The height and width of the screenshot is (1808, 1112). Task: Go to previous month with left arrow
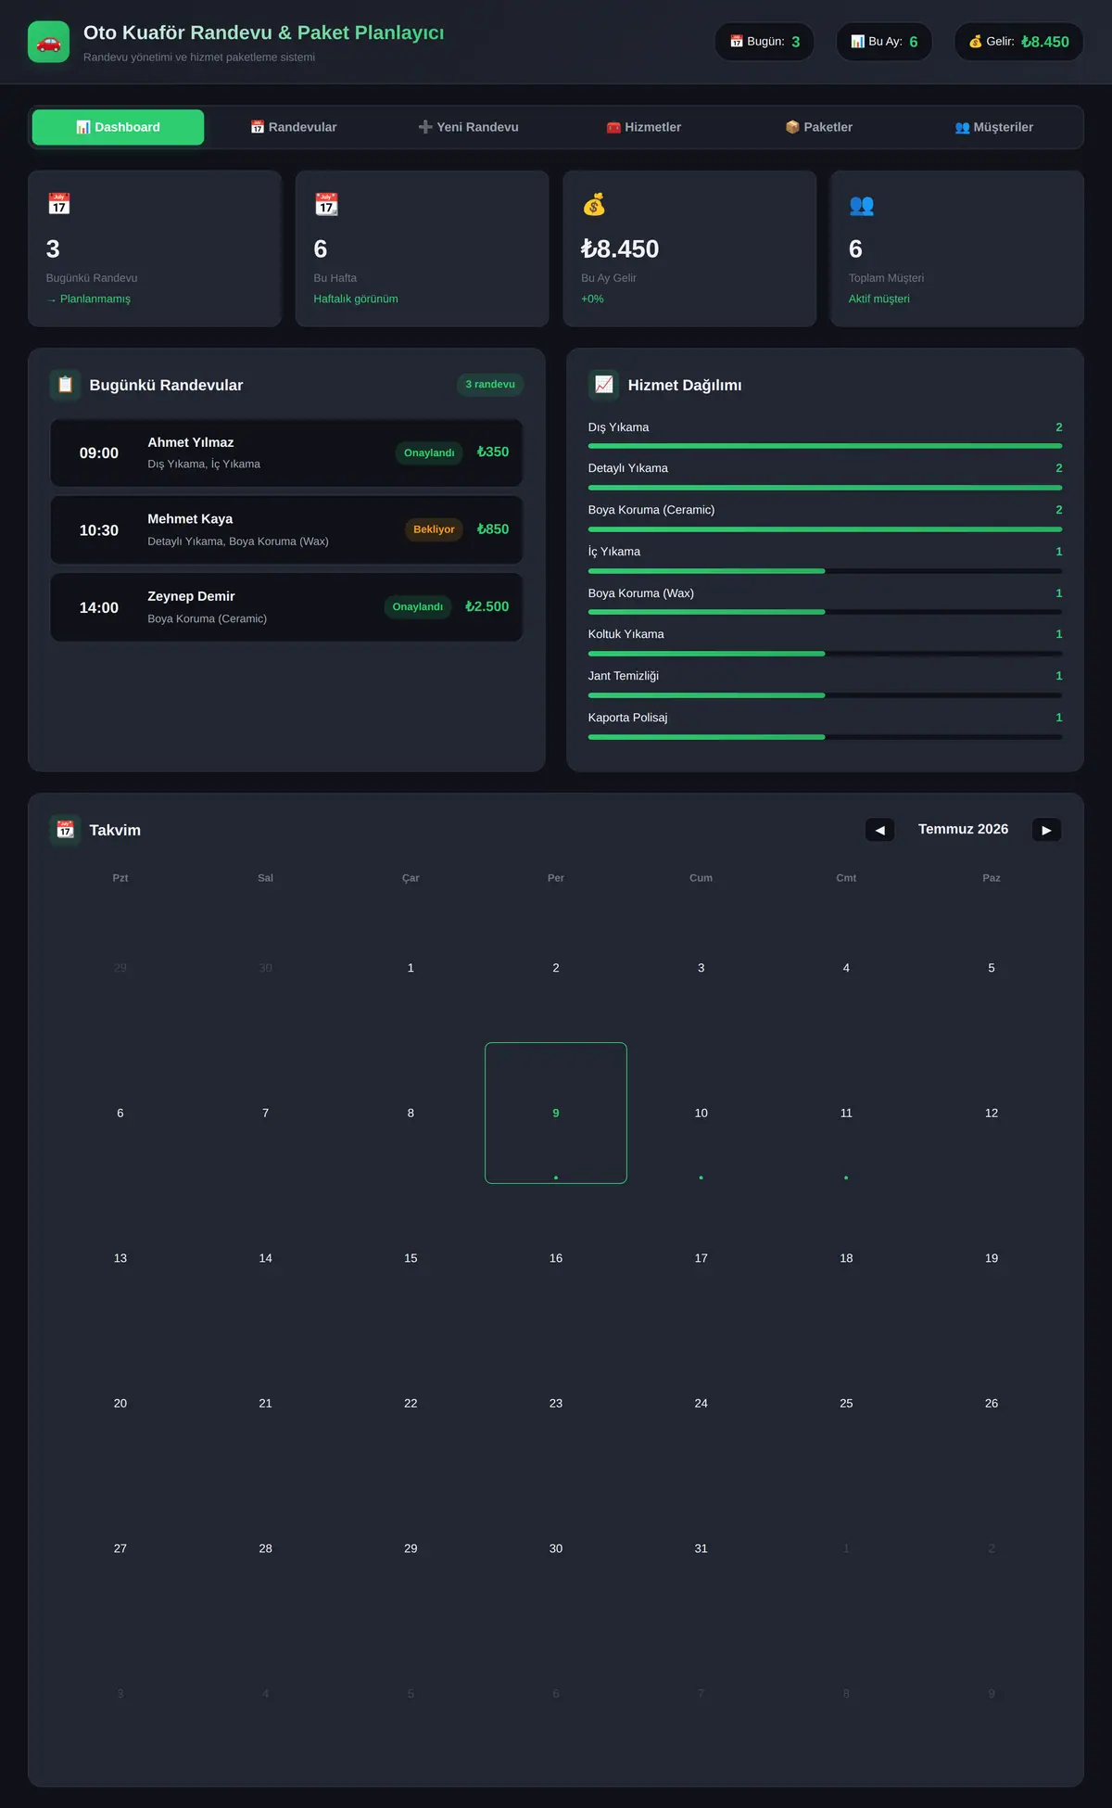click(879, 830)
